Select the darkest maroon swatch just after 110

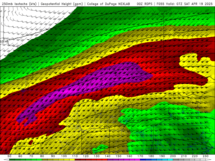coord(77,160)
